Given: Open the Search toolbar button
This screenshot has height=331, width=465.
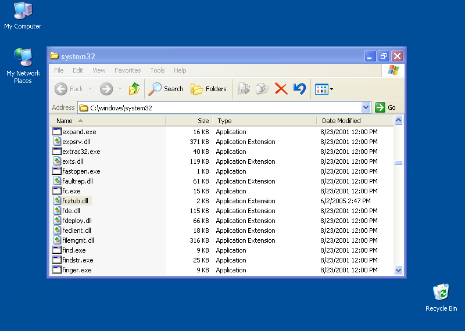Looking at the screenshot, I should click(166, 89).
